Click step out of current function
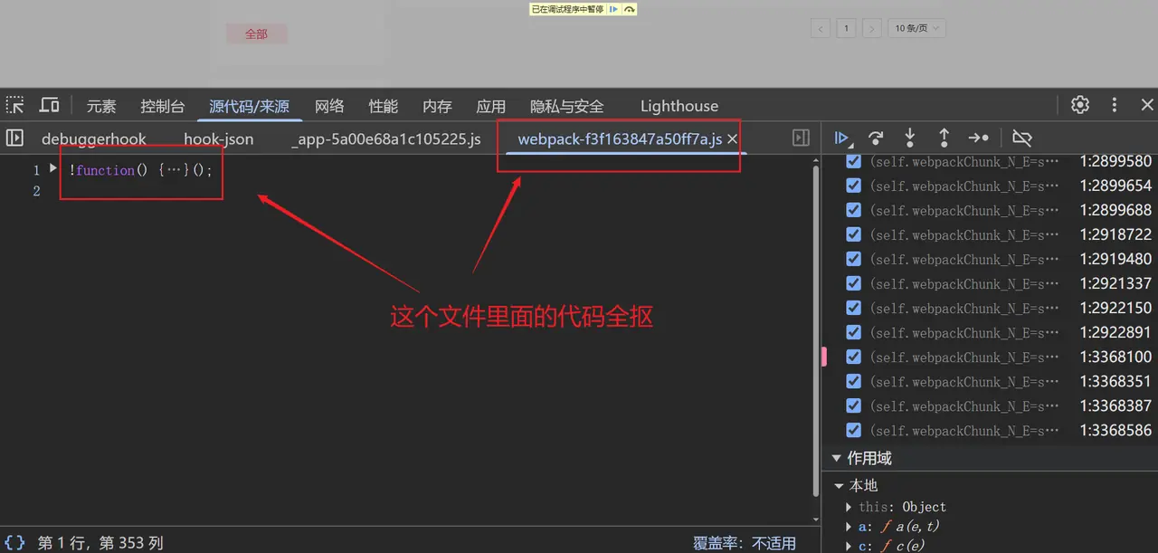This screenshot has width=1158, height=553. coord(944,138)
